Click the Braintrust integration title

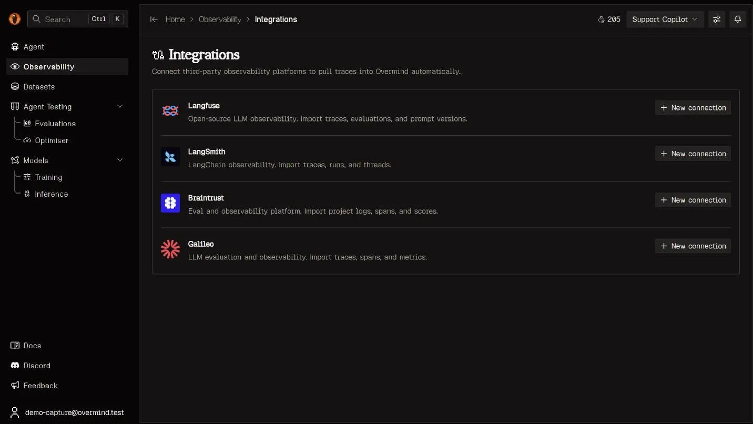click(x=206, y=198)
